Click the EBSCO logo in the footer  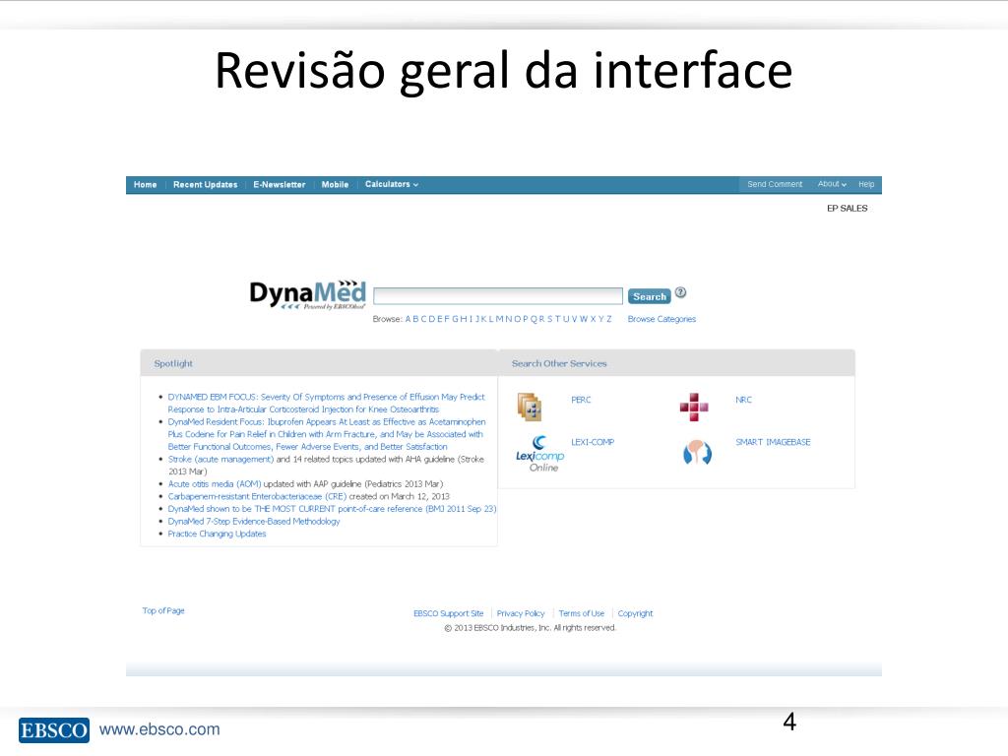[x=54, y=730]
